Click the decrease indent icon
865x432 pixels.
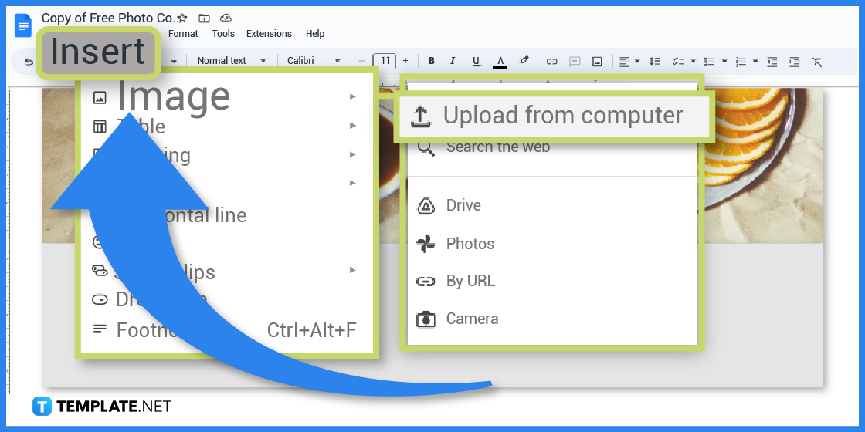pyautogui.click(x=772, y=62)
